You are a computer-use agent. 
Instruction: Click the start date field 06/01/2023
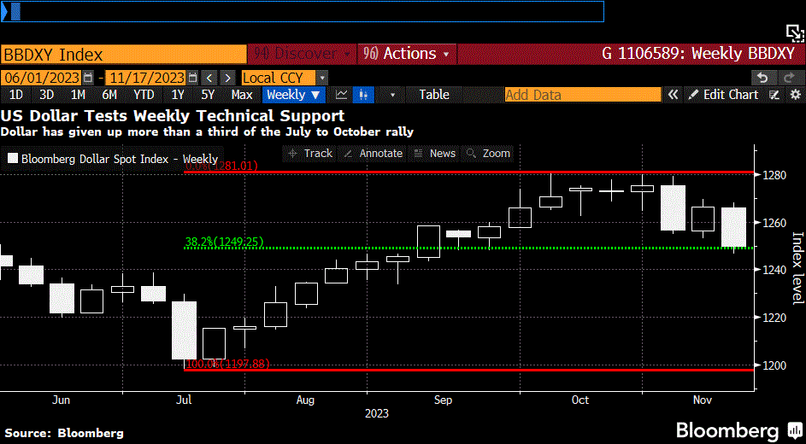click(x=42, y=78)
